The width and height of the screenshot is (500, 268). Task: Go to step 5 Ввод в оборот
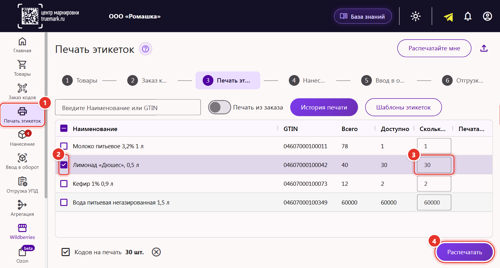383,81
